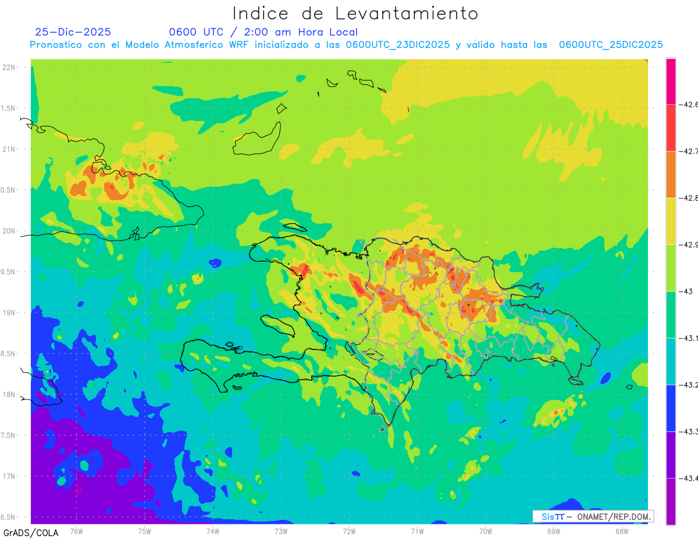Click '0600 UTC / 2:00 am Hora Local'
Image resolution: width=698 pixels, height=539 pixels.
click(263, 32)
